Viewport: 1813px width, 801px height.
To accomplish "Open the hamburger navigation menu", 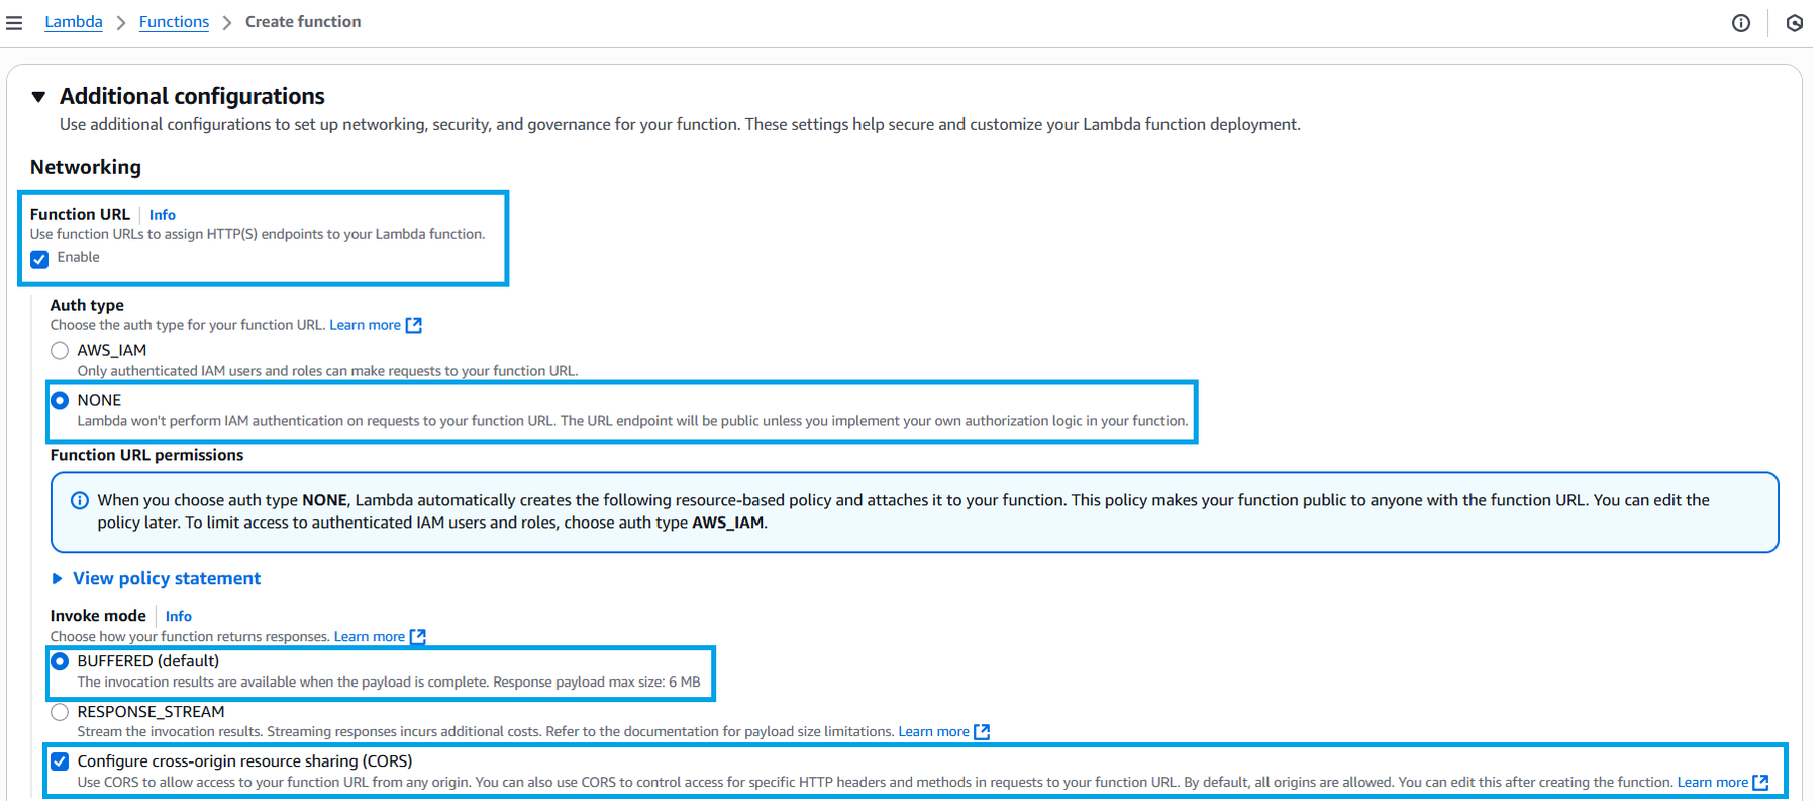I will click(14, 23).
